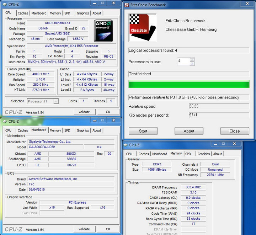Image resolution: width=256 pixels, height=235 pixels.
Task: Open Graphics tab in top CPU-Z window
Action: pos(83,13)
